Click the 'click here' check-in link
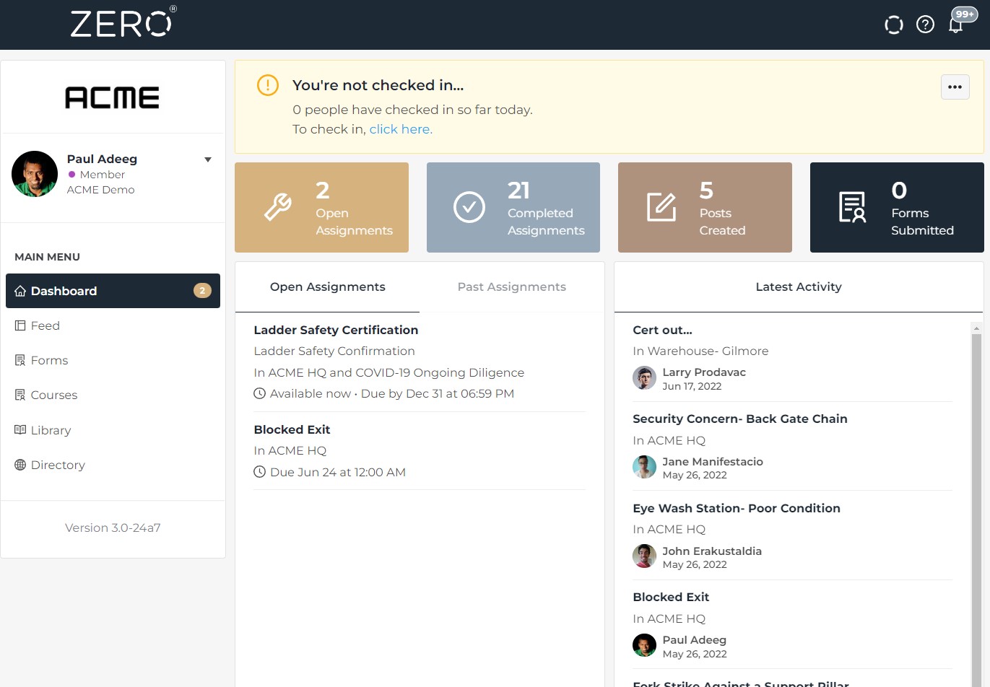 pos(401,130)
